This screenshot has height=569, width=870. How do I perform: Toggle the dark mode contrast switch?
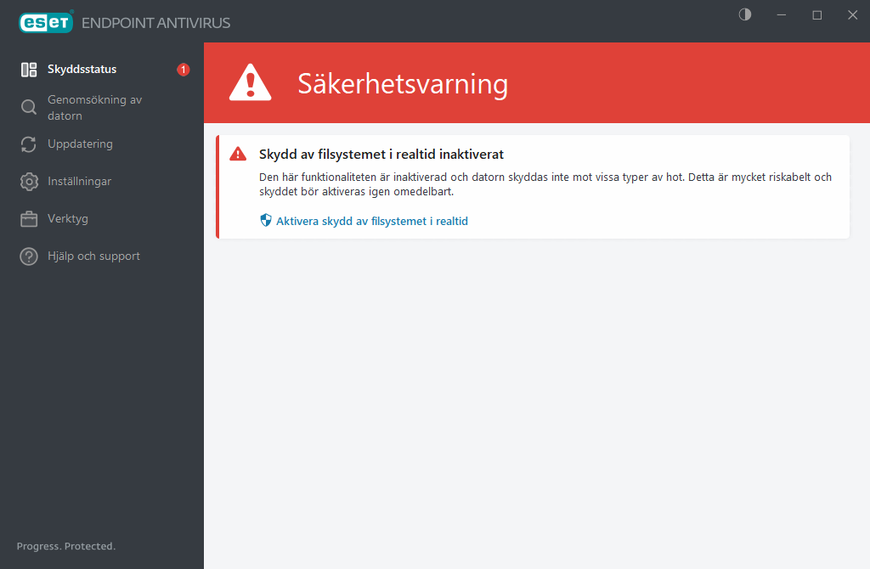click(744, 14)
